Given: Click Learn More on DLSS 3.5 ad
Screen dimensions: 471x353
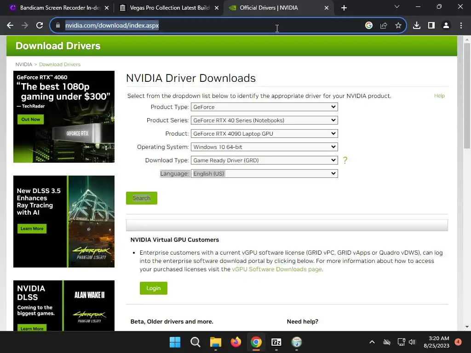Looking at the screenshot, I should click(32, 229).
